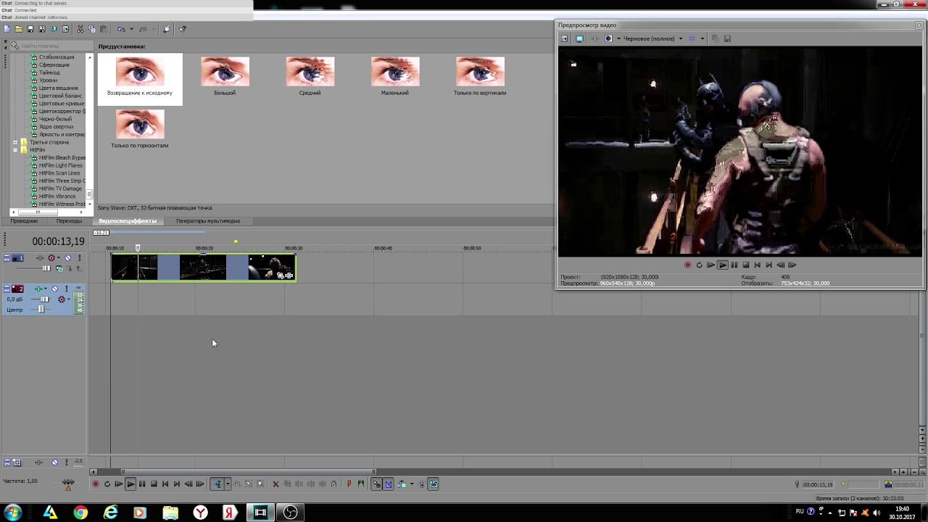Click the Record button in the bottom transport bar
928x522 pixels.
96,484
